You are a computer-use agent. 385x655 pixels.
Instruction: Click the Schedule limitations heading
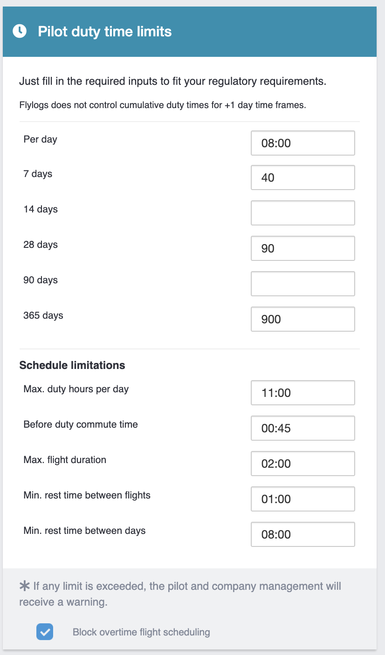[x=72, y=365]
